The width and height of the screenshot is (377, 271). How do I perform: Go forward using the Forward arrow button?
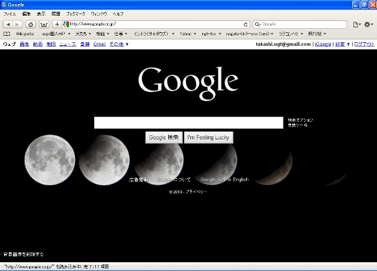(x=18, y=24)
